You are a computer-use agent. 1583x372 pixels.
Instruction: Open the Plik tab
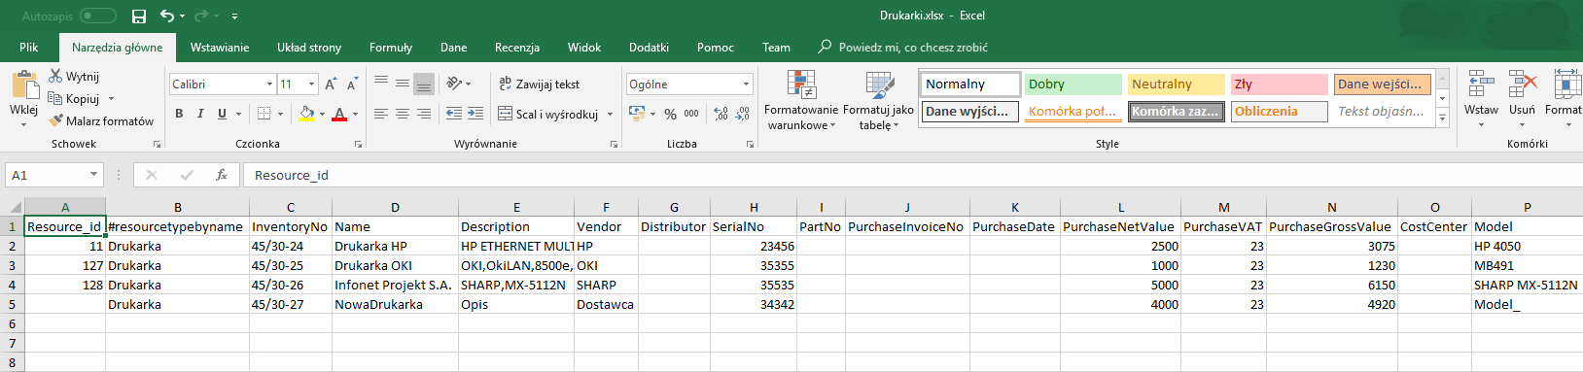tap(29, 47)
